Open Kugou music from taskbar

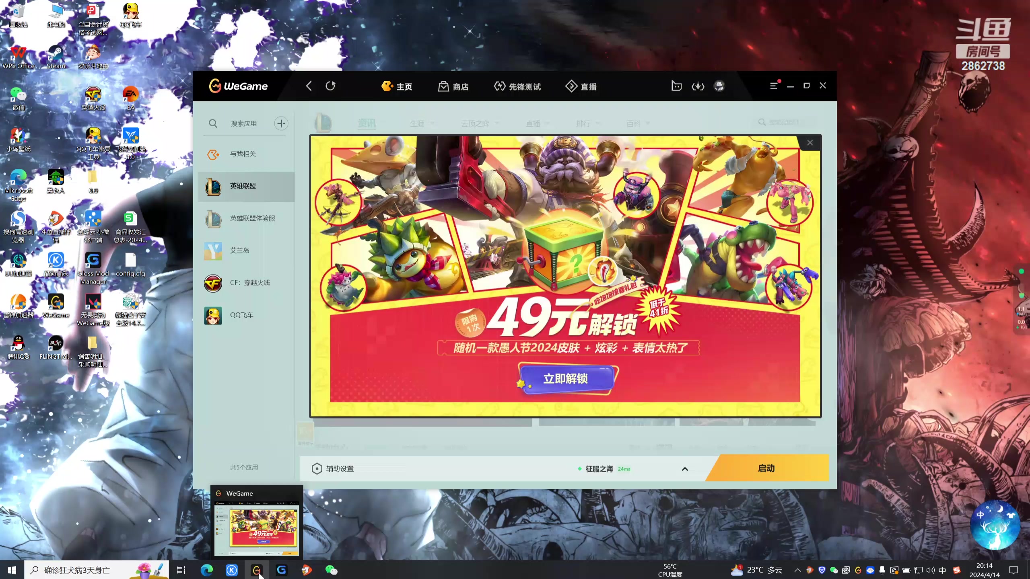coord(232,570)
